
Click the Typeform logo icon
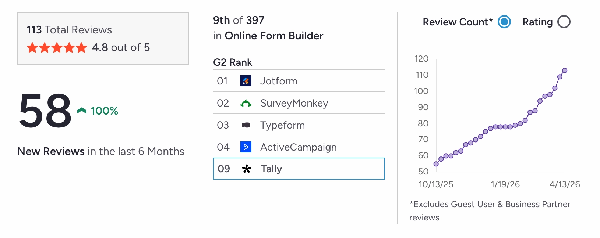[246, 125]
